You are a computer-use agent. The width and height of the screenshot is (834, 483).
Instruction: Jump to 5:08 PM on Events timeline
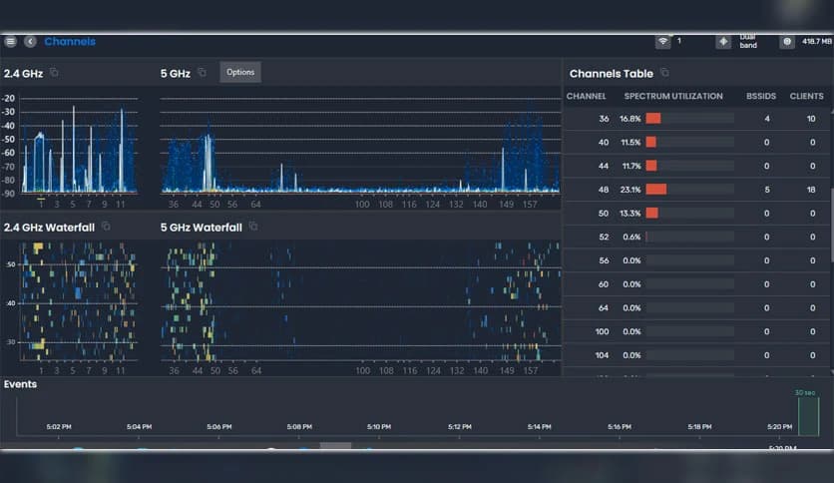point(299,426)
